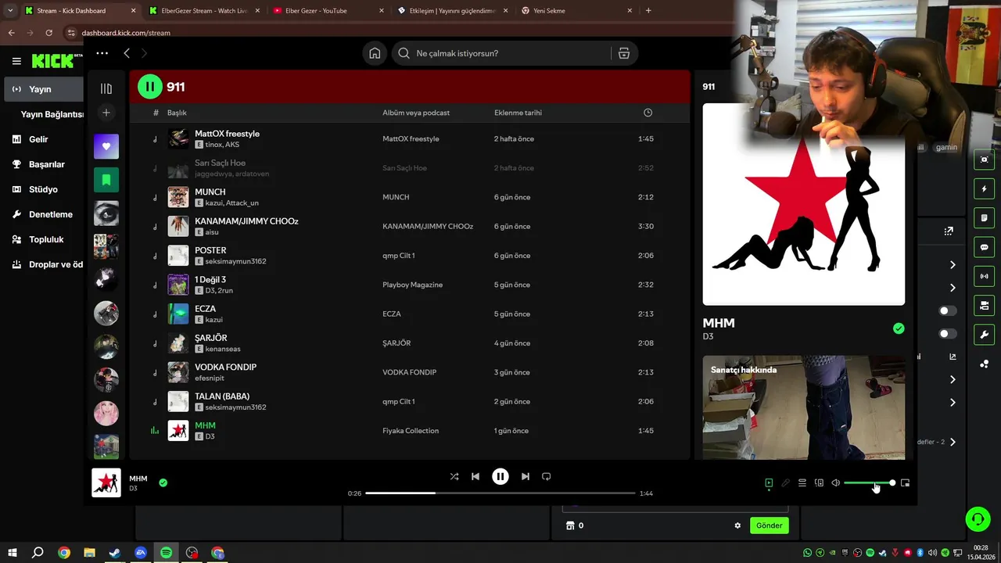Pause playback in bottom player bar
This screenshot has height=563, width=1001.
pos(500,476)
